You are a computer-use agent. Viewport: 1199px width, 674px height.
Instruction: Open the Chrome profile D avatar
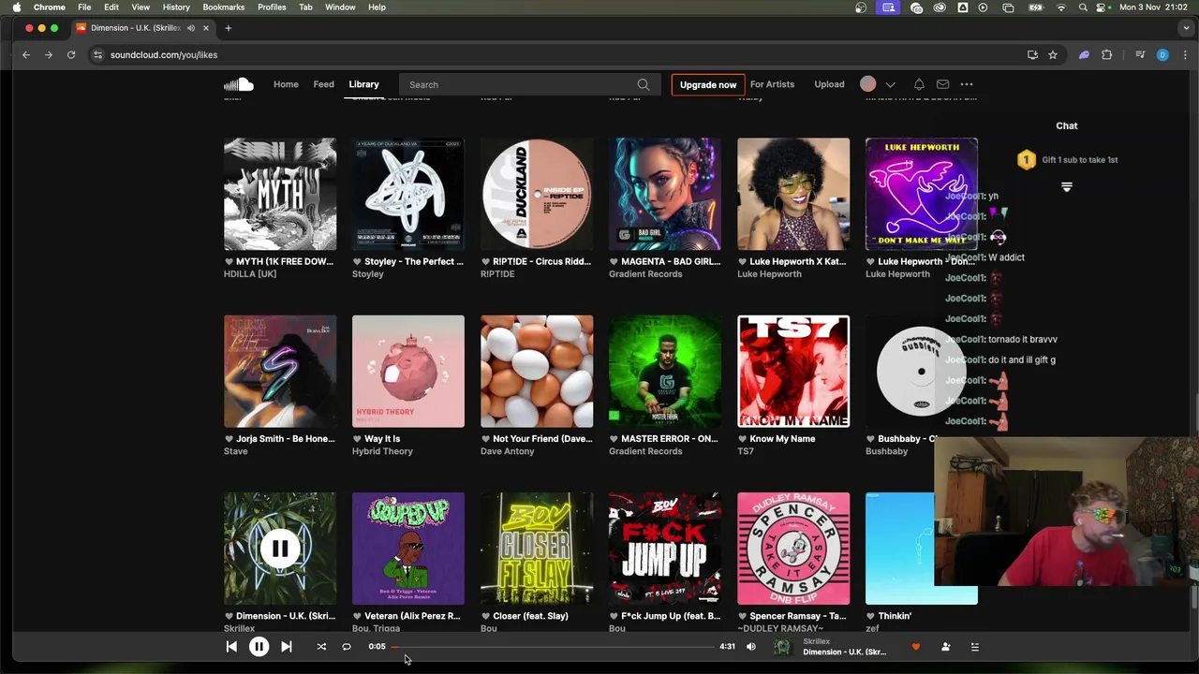click(x=1162, y=54)
